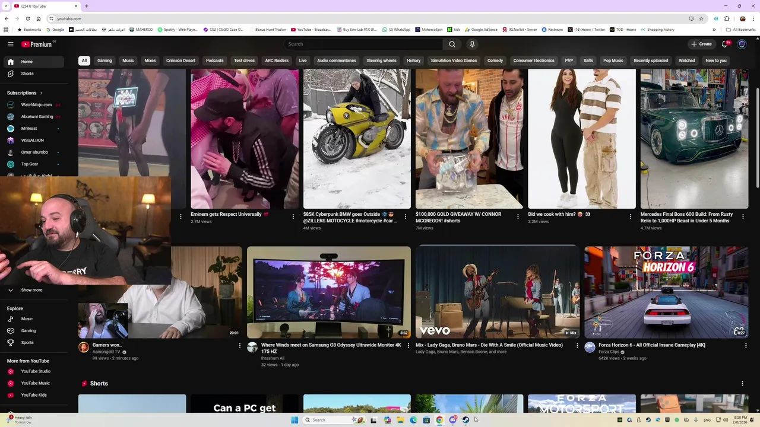The width and height of the screenshot is (760, 427).
Task: Start voice search with the microphone icon
Action: [x=472, y=44]
